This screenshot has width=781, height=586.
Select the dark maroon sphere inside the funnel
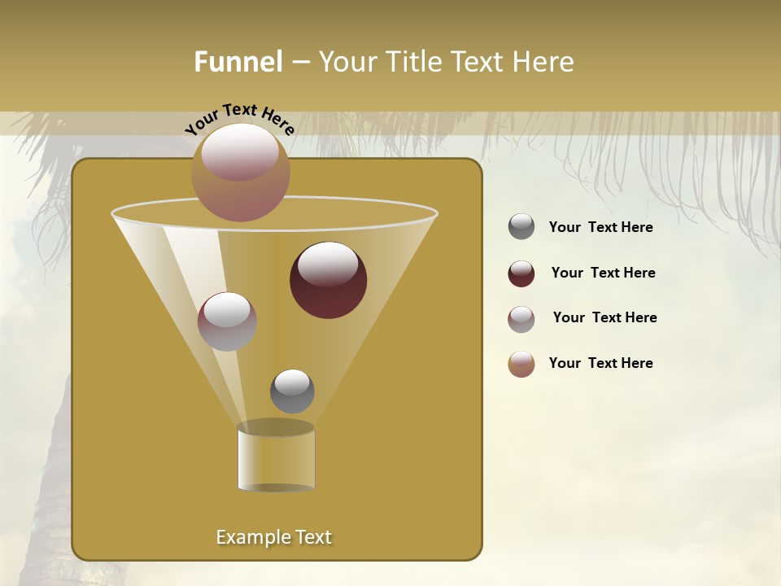pyautogui.click(x=328, y=281)
